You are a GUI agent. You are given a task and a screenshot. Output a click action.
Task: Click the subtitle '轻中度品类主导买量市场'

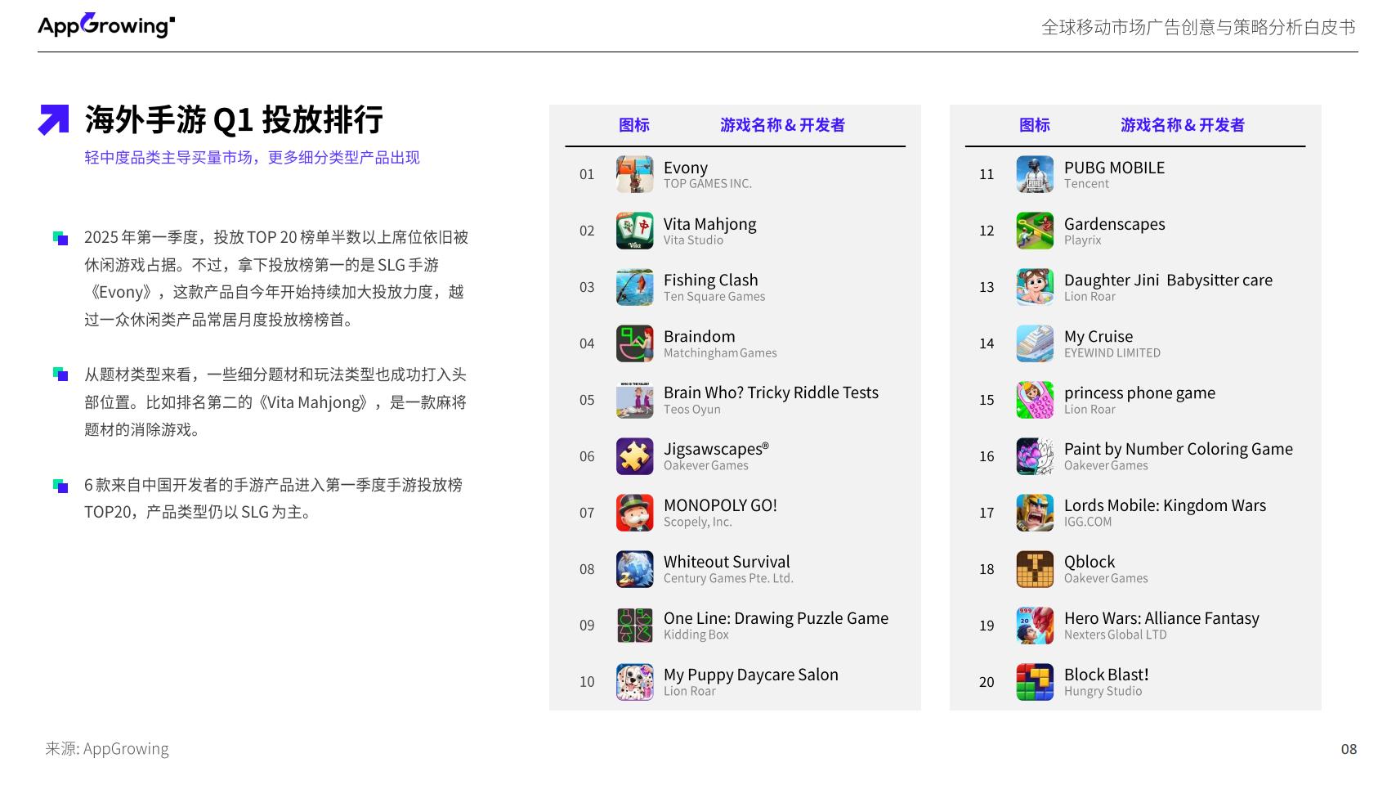pyautogui.click(x=169, y=157)
